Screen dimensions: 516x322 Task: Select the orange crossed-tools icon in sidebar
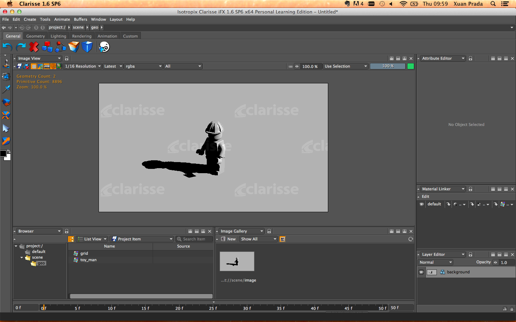pyautogui.click(x=6, y=115)
